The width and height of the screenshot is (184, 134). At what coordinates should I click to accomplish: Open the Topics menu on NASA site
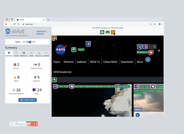click(x=57, y=62)
